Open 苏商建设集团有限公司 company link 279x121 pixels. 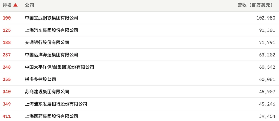point(47,92)
